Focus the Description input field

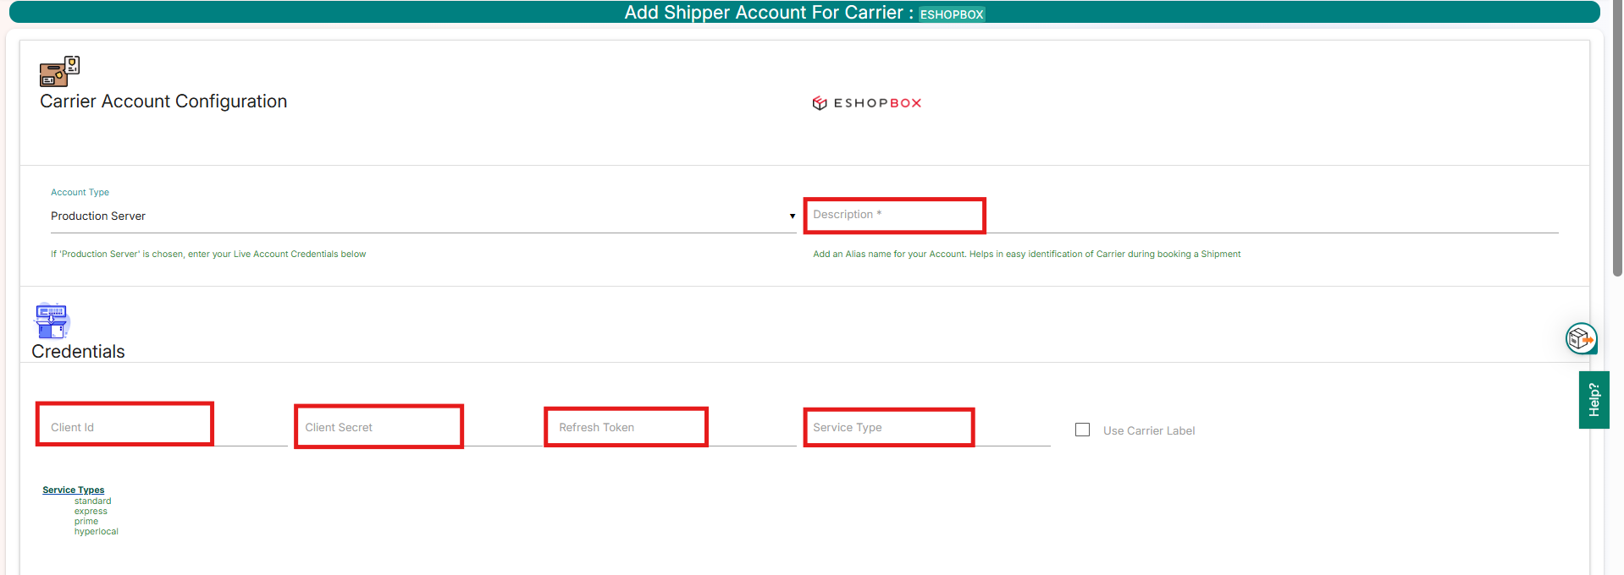(x=1185, y=215)
